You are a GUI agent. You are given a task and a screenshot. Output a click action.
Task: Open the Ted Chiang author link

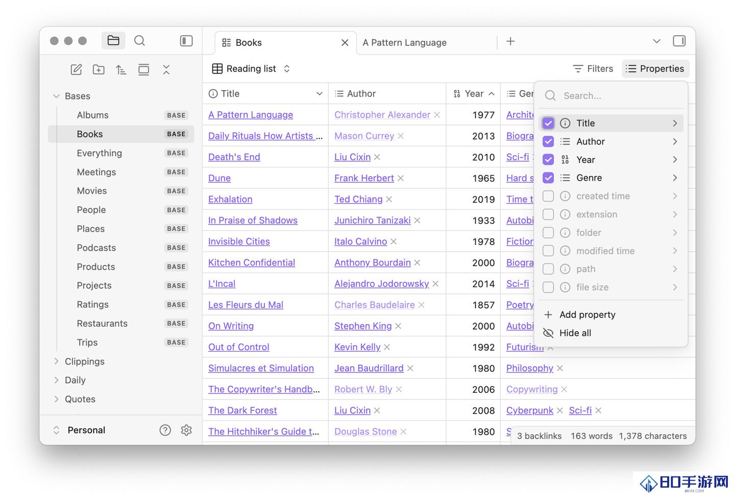click(x=358, y=199)
